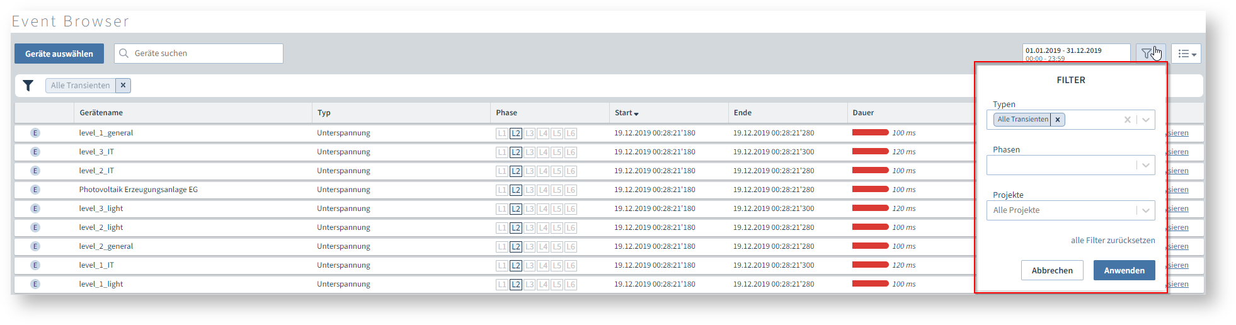Screen dimensions: 1236x325
Task: Toggle phase L1 in the level_1_general row
Action: point(501,134)
